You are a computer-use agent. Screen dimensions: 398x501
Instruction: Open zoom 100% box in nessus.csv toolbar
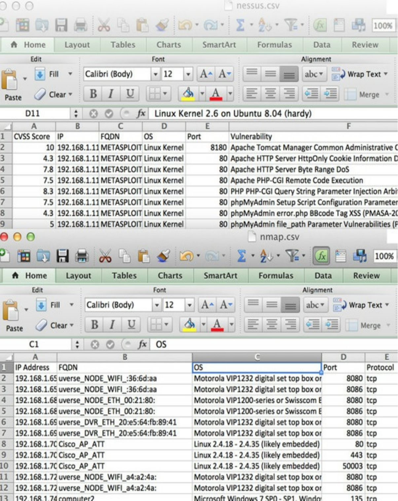383,26
